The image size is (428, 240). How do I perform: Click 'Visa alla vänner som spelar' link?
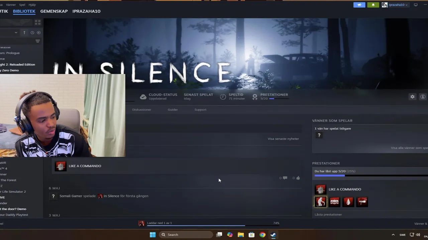point(409,148)
